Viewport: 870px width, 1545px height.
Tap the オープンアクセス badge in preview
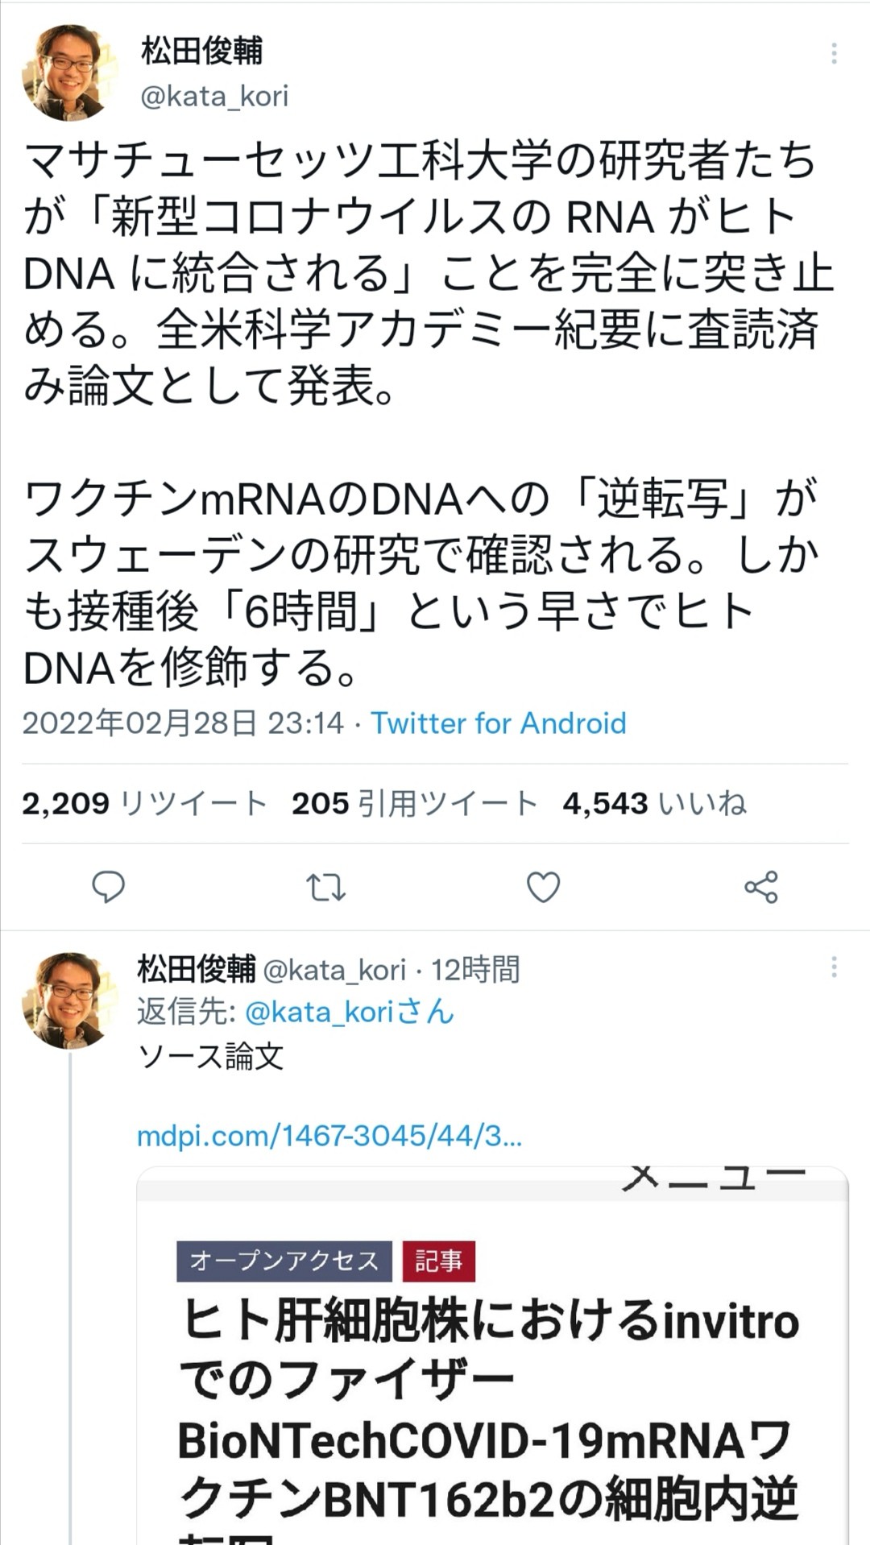point(284,1261)
